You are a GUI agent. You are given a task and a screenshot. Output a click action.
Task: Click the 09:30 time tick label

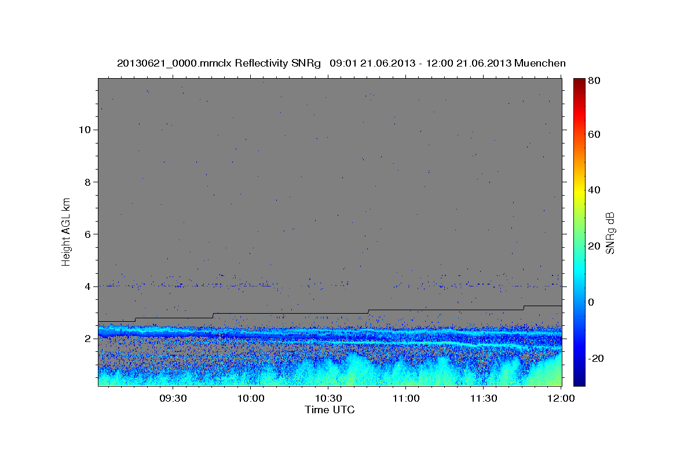[173, 398]
